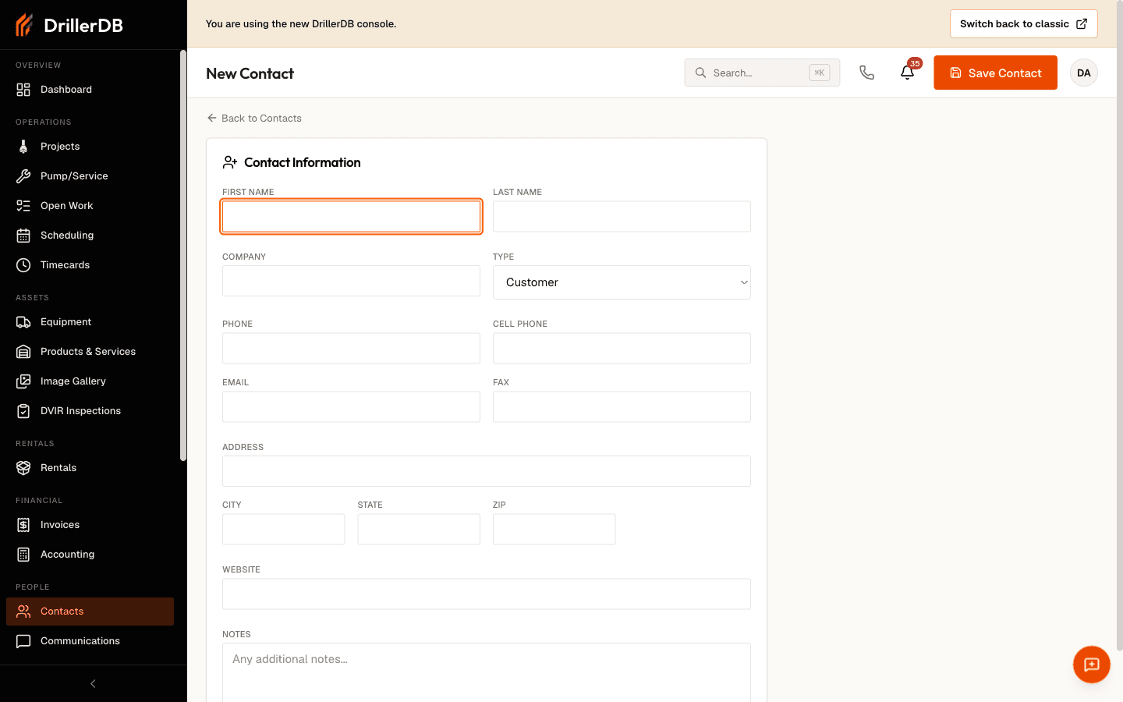Screen dimensions: 1123x702
Task: Click the Email input field
Action: tap(351, 406)
